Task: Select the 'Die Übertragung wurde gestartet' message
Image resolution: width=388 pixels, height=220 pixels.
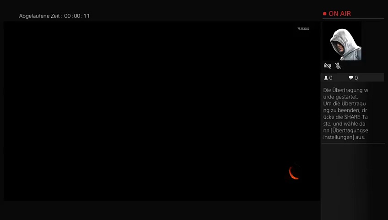Action: [345, 93]
